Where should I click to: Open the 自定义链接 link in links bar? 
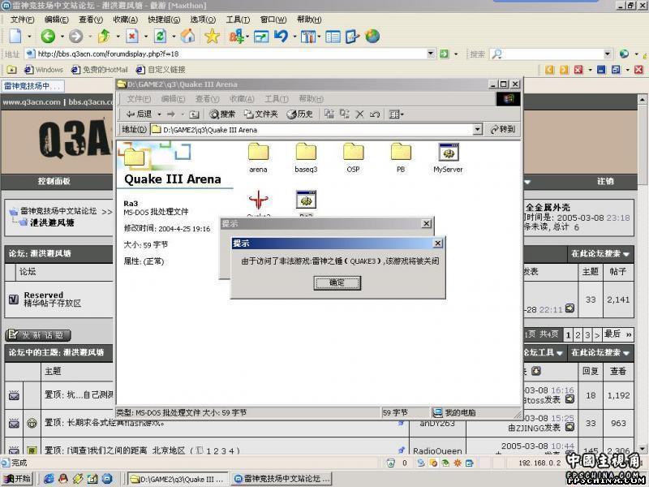point(161,70)
